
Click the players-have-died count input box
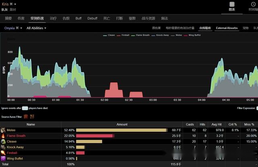(x=25, y=108)
